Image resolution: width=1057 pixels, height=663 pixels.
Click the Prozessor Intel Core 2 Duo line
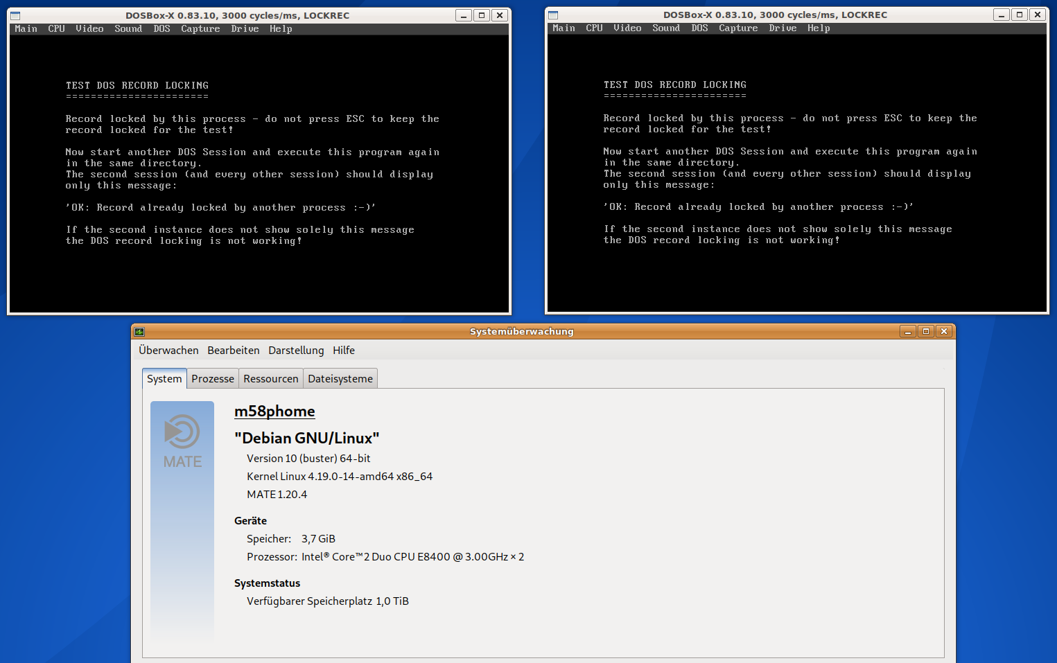385,557
